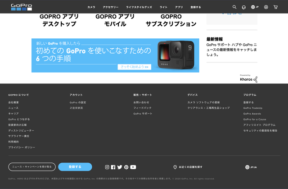This screenshot has width=288, height=189.
Task: Open the アクセサリー menu
Action: (111, 7)
